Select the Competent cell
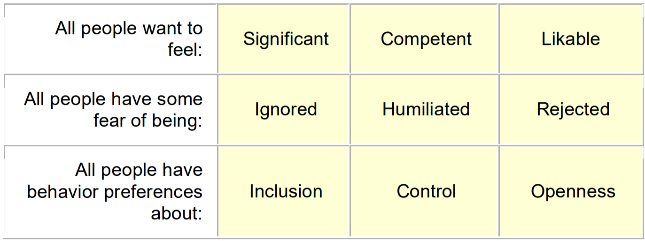 (426, 39)
